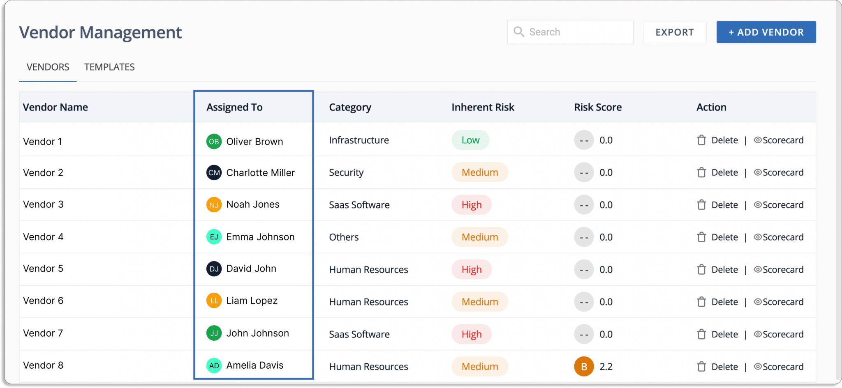
Task: Click the Vendor 1 name cell
Action: tap(42, 142)
